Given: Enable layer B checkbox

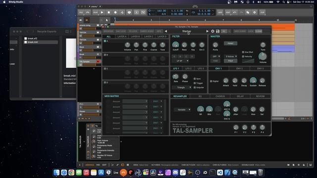Looking at the screenshot, I should (105, 55).
